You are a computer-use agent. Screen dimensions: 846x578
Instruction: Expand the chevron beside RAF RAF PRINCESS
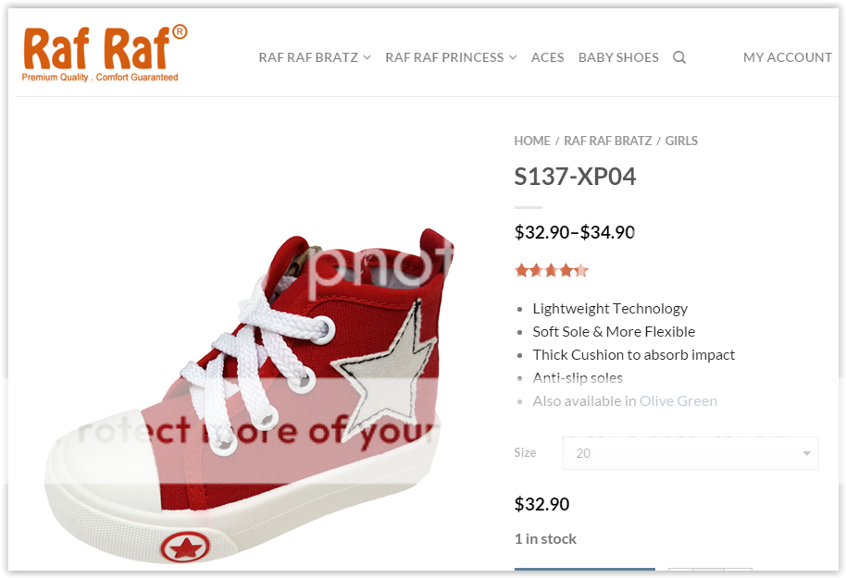pyautogui.click(x=513, y=57)
